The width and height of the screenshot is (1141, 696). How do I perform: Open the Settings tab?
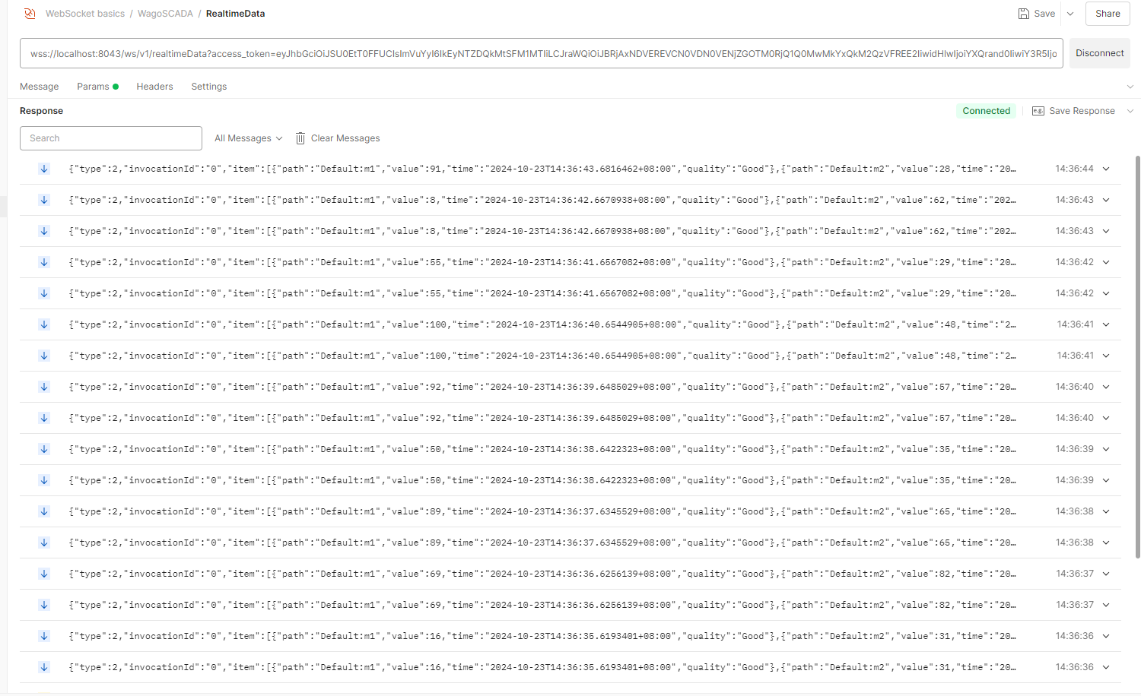tap(209, 87)
